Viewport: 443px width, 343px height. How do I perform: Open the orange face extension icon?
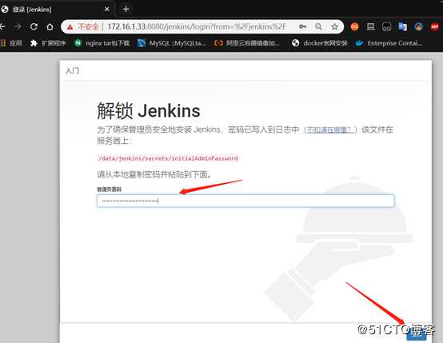[354, 26]
